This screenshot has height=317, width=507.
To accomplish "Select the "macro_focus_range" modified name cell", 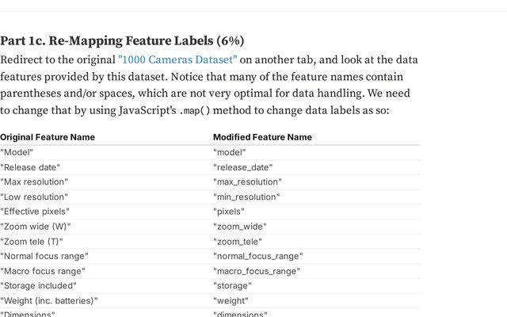I will tap(257, 271).
